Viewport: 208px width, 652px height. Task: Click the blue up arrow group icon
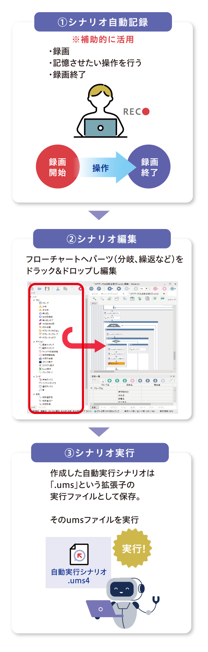[148, 381]
